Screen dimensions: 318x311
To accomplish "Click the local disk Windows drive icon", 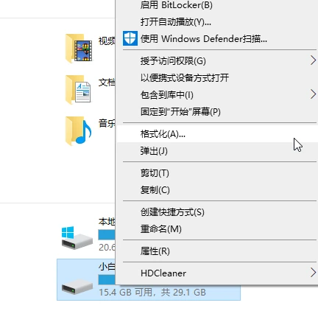I will tap(77, 238).
